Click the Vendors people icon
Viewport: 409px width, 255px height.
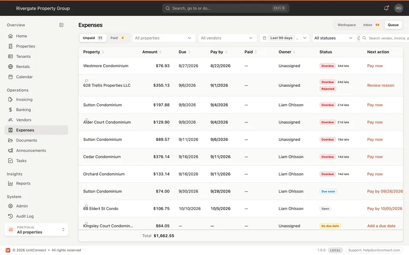pyautogui.click(x=10, y=120)
